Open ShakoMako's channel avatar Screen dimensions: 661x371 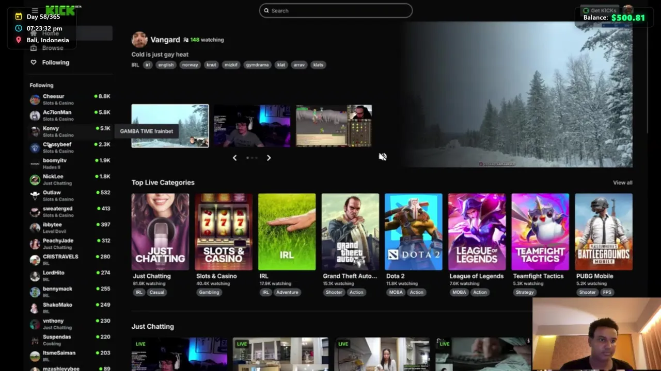[x=35, y=308]
